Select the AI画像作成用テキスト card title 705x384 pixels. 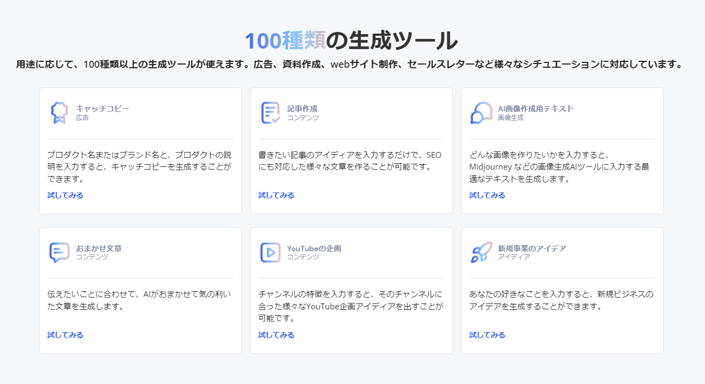click(536, 108)
